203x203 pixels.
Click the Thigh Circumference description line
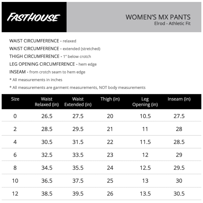50,56
